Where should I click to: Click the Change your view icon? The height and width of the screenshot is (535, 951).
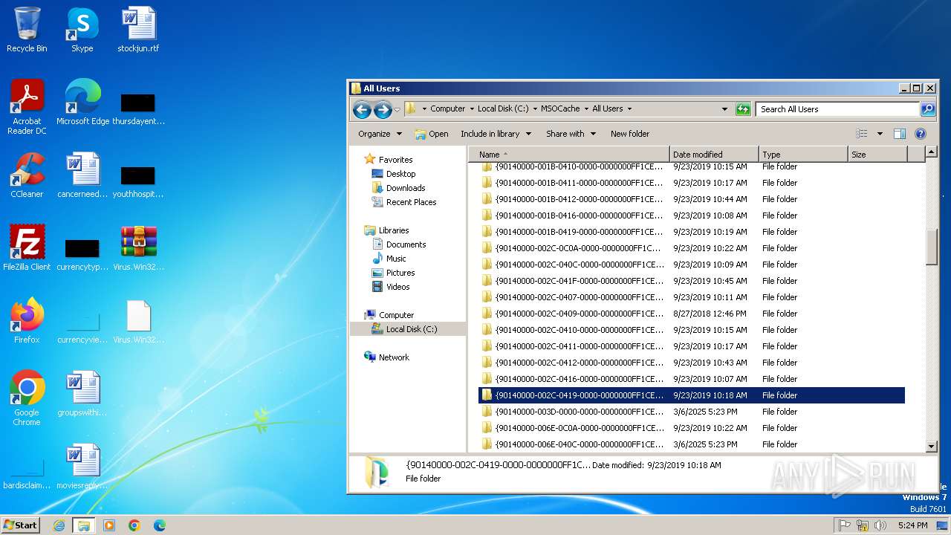[x=862, y=134]
